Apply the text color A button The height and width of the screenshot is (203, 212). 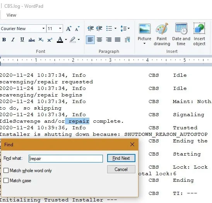(x=60, y=40)
